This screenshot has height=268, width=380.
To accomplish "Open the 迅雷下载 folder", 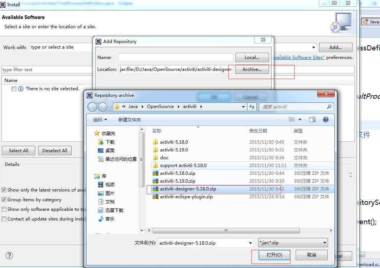I will pos(111,210).
